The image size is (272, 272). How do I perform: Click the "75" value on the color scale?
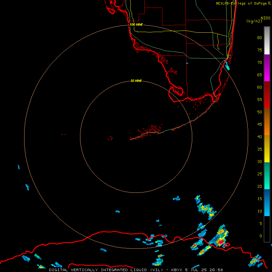point(260,50)
